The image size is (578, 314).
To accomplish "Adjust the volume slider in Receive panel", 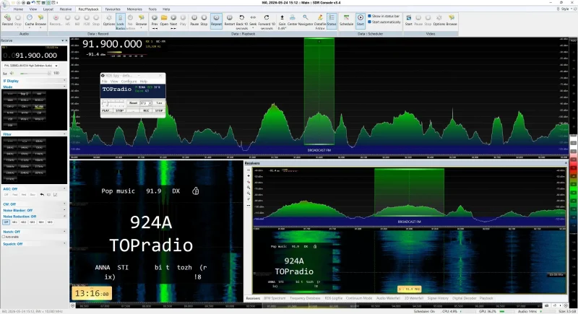I will (x=35, y=73).
